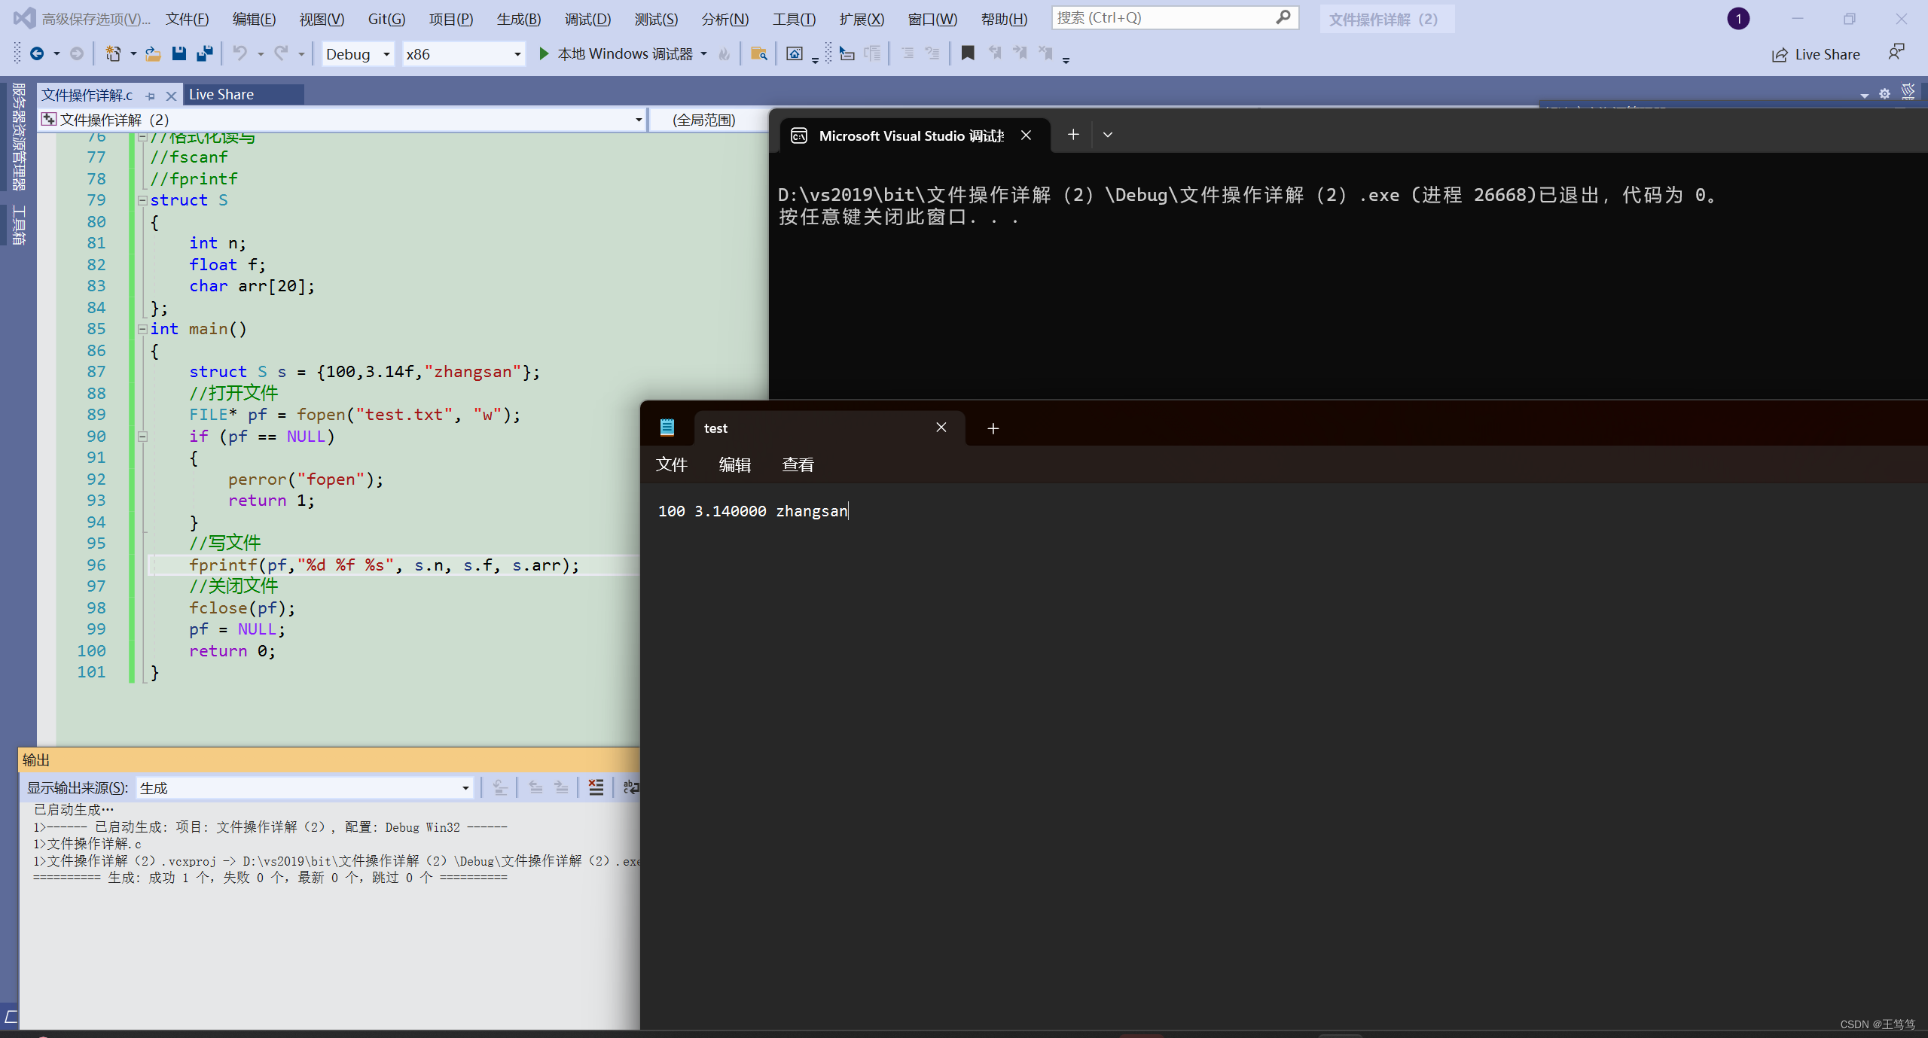Screen dimensions: 1928x1038
Task: Toggle word wrap icon in output panel
Action: pyautogui.click(x=631, y=787)
